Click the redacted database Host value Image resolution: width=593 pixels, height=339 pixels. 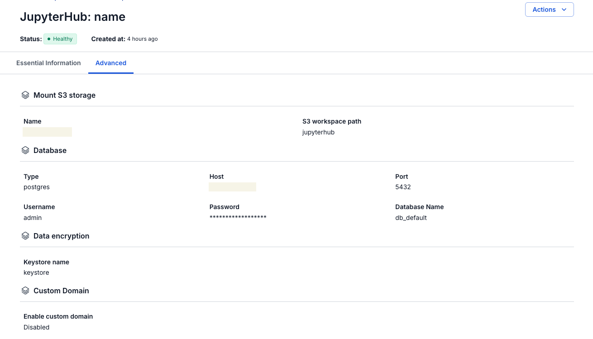233,187
